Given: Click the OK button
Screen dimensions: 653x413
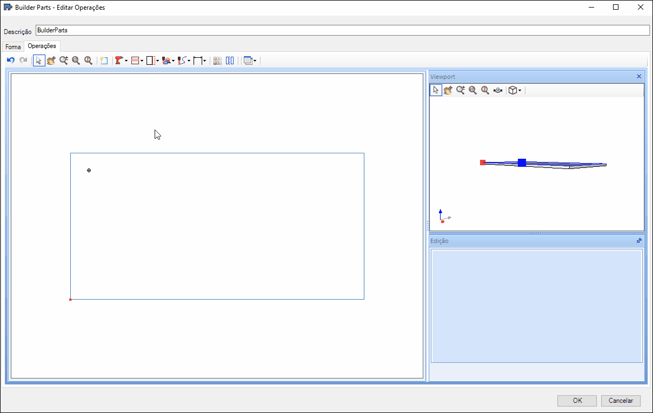Looking at the screenshot, I should pos(577,401).
